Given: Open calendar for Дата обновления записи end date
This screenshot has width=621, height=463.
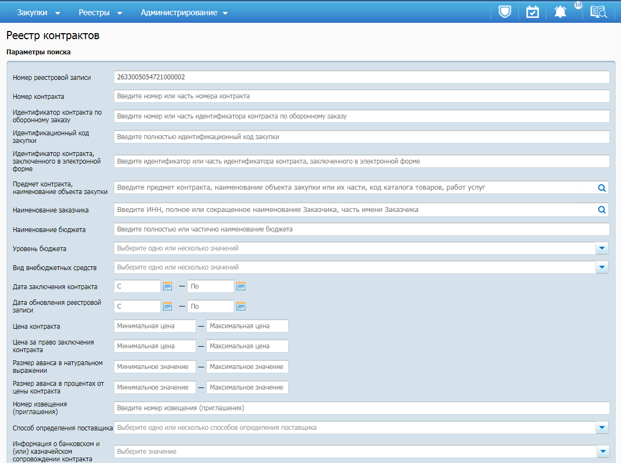Looking at the screenshot, I should pos(241,306).
